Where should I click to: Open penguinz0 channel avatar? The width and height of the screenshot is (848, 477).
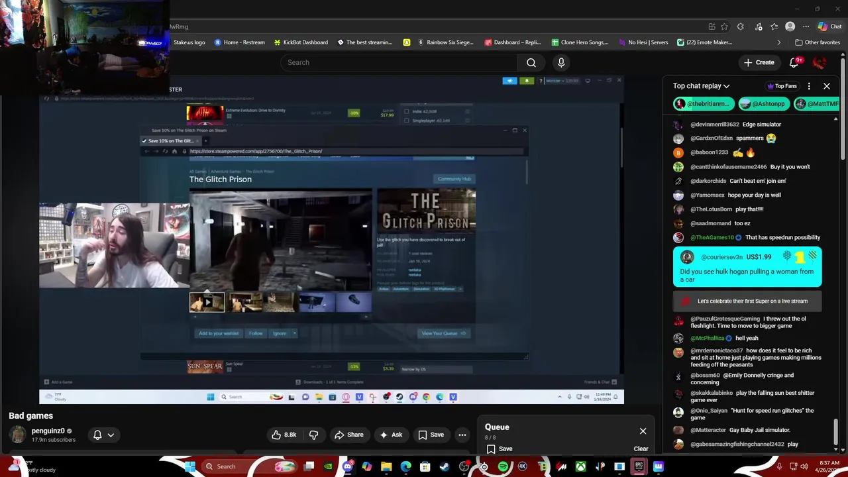18,435
